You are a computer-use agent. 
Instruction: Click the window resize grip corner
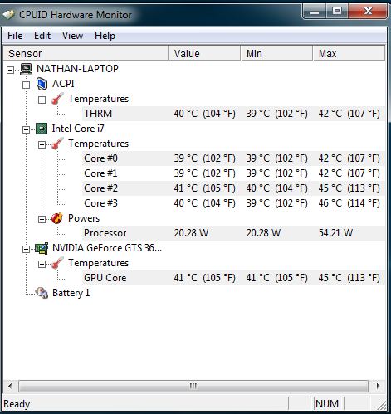click(x=382, y=405)
